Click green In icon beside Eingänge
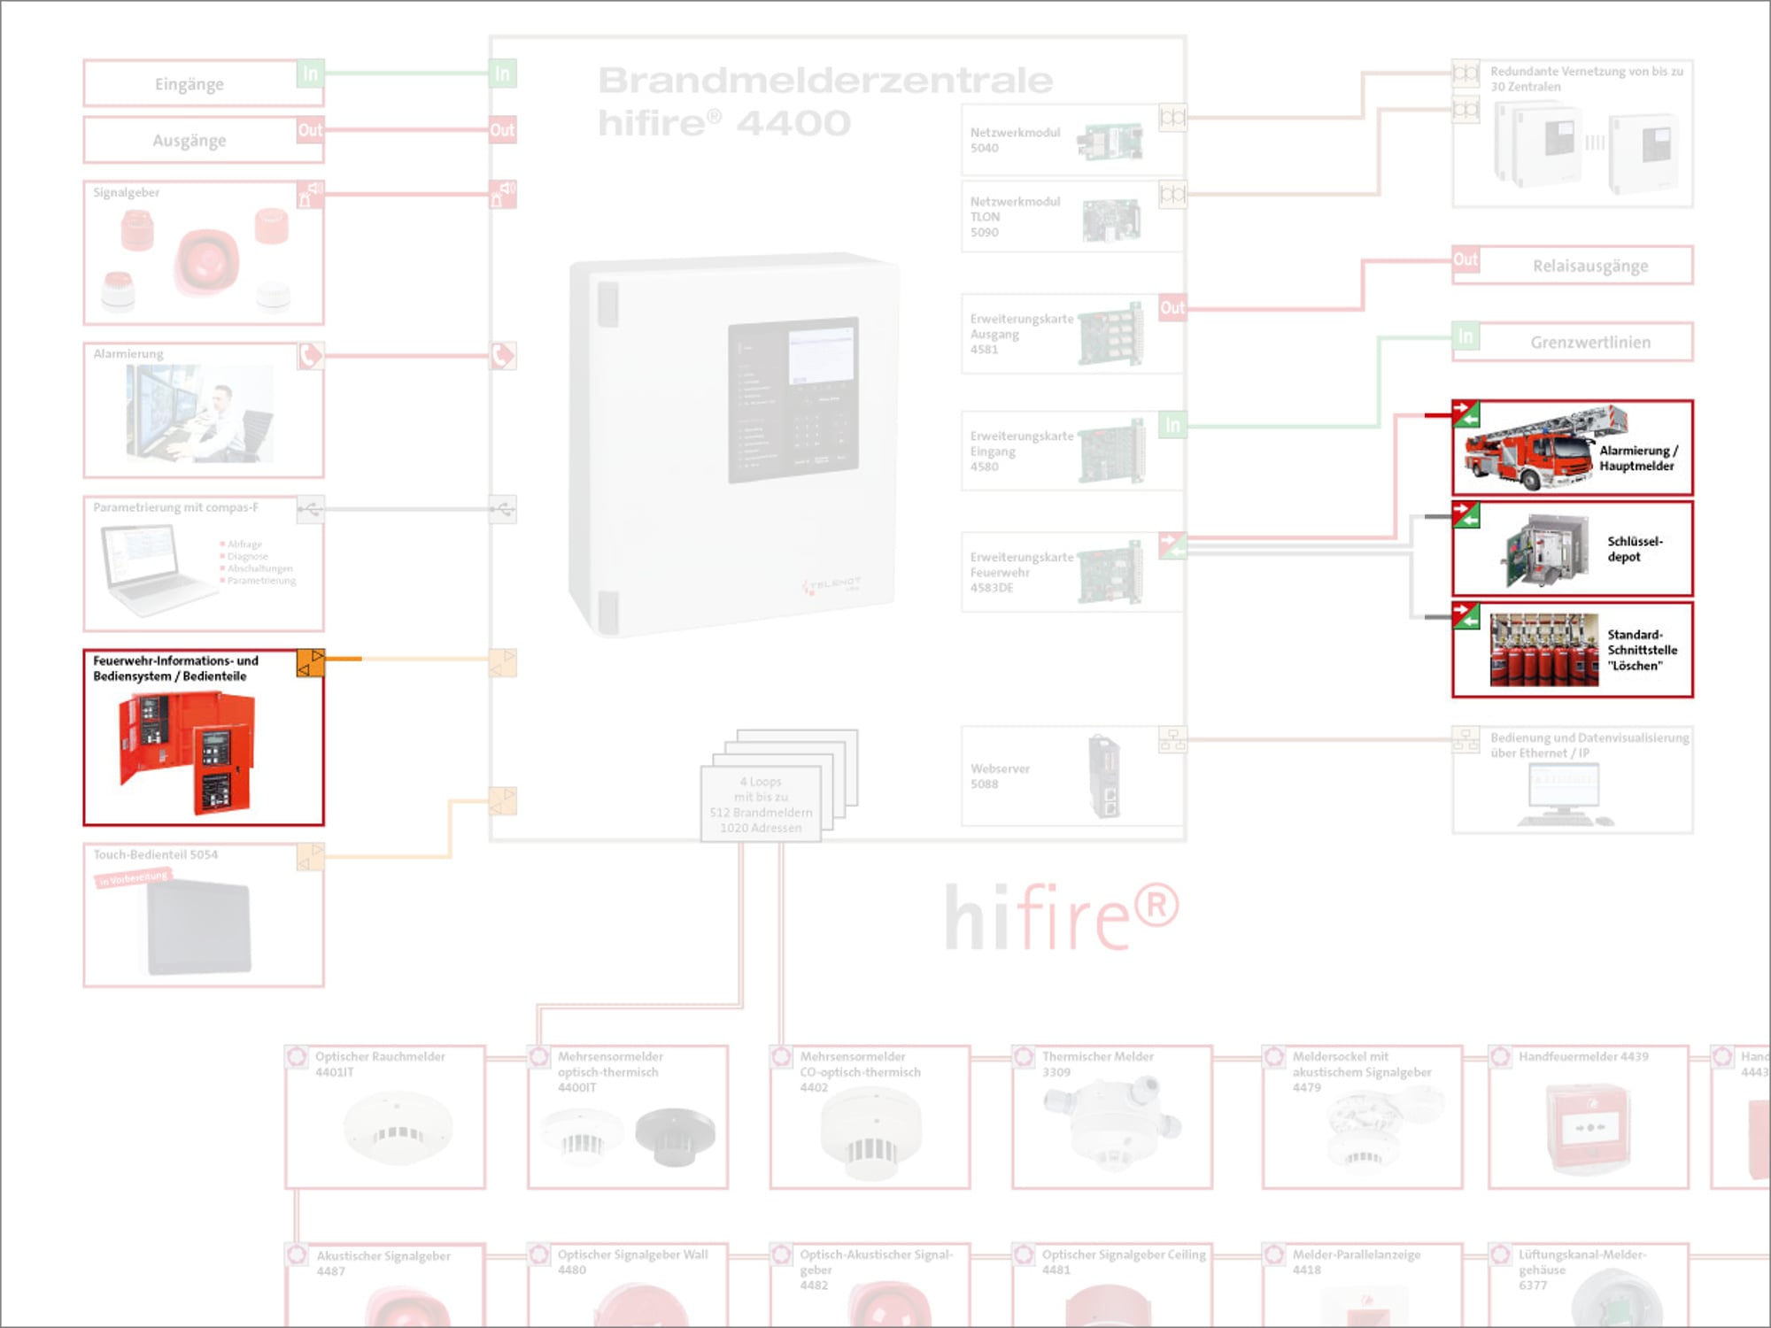Viewport: 1771px width, 1328px height. coord(310,73)
